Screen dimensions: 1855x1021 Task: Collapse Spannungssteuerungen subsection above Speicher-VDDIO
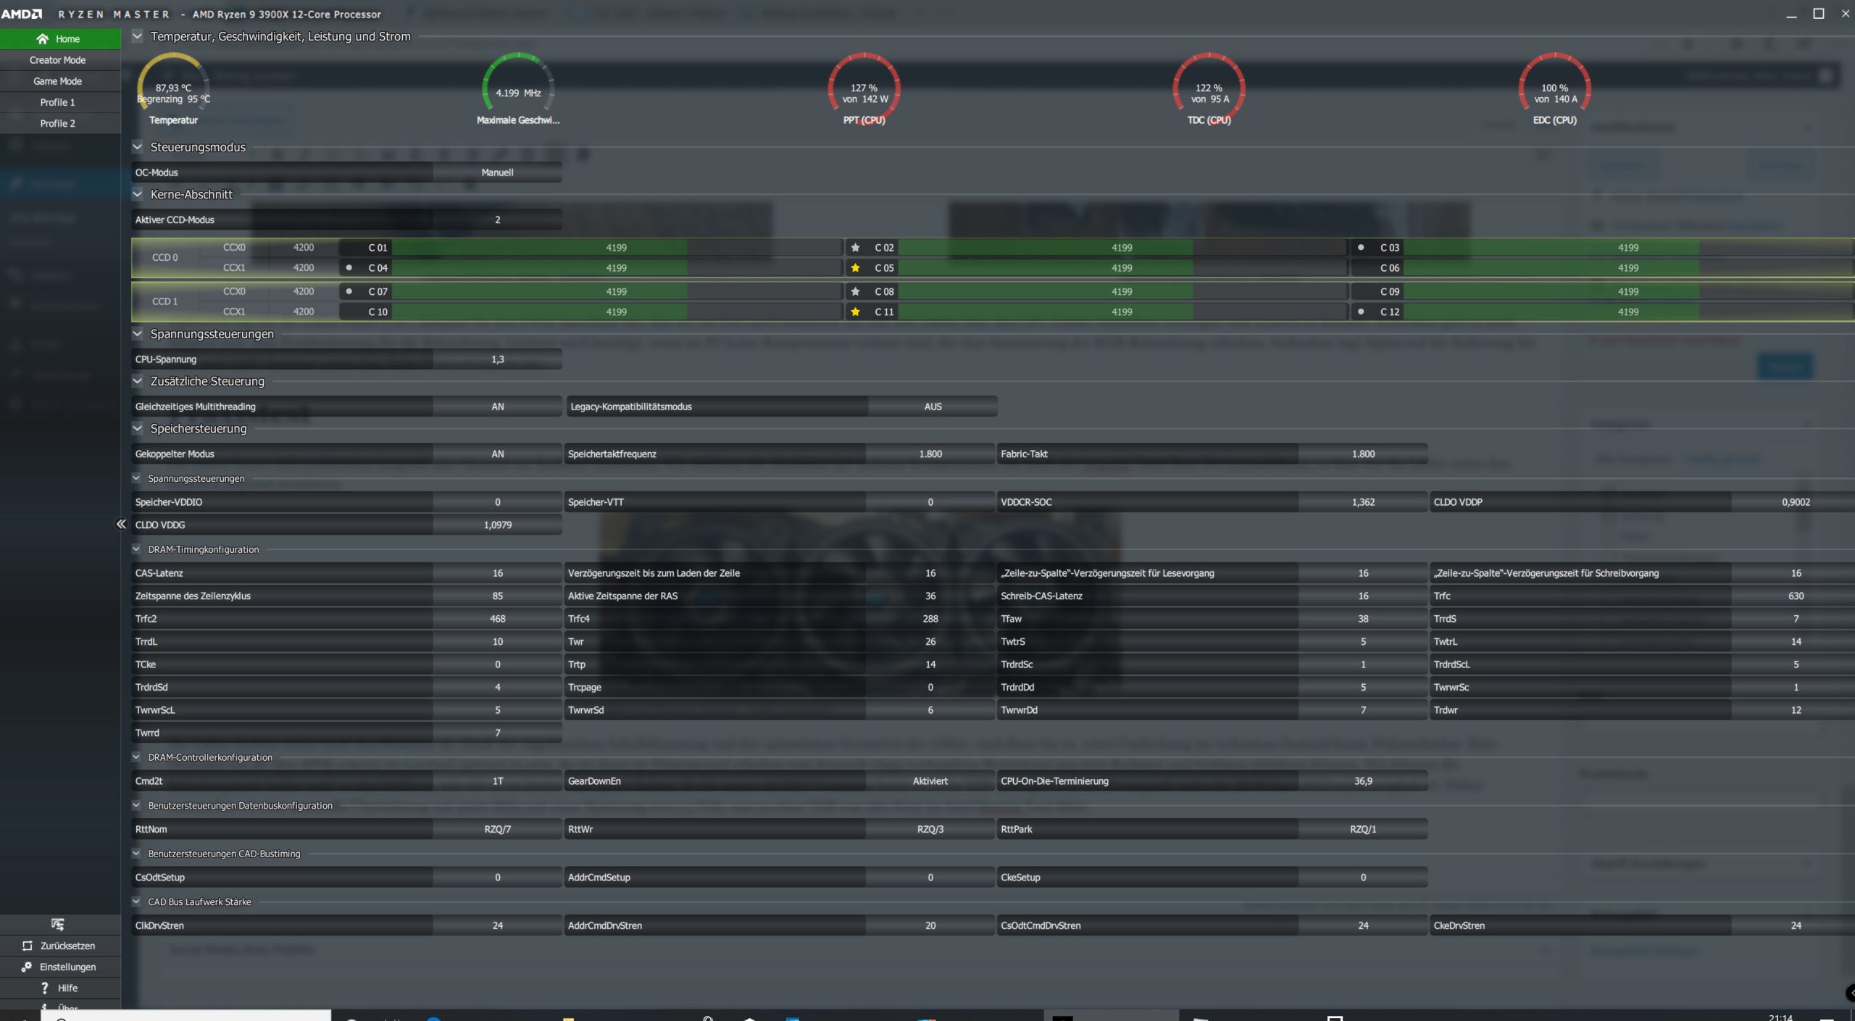(136, 478)
